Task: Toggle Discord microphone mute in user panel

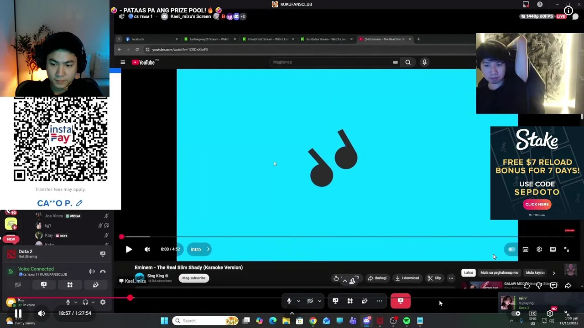Action: click(x=68, y=302)
